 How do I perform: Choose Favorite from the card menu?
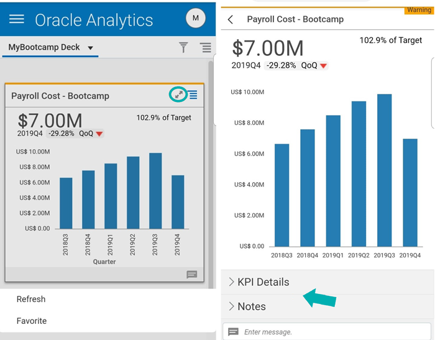[x=32, y=321]
